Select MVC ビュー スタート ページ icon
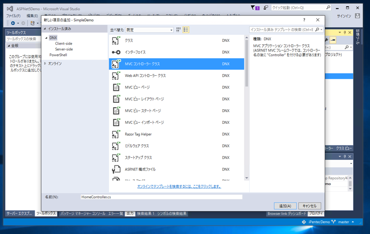The image size is (370, 234). point(116,111)
